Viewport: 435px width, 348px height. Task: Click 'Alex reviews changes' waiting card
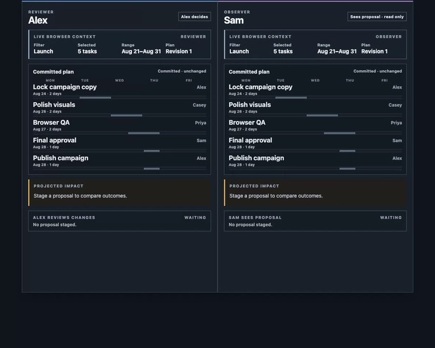[120, 221]
